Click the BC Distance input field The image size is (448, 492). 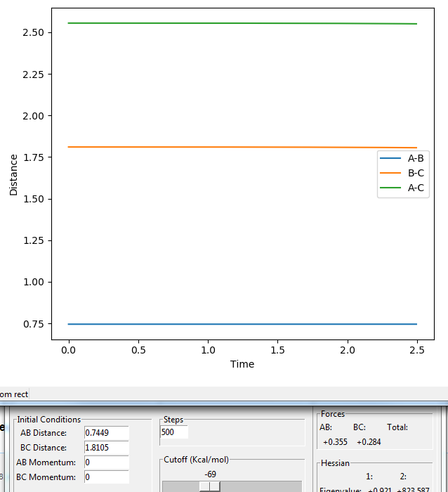coord(107,448)
